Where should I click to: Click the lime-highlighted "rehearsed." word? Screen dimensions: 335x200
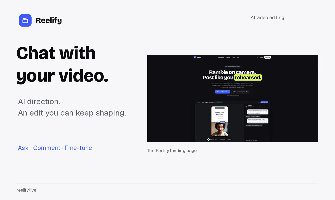pyautogui.click(x=248, y=77)
